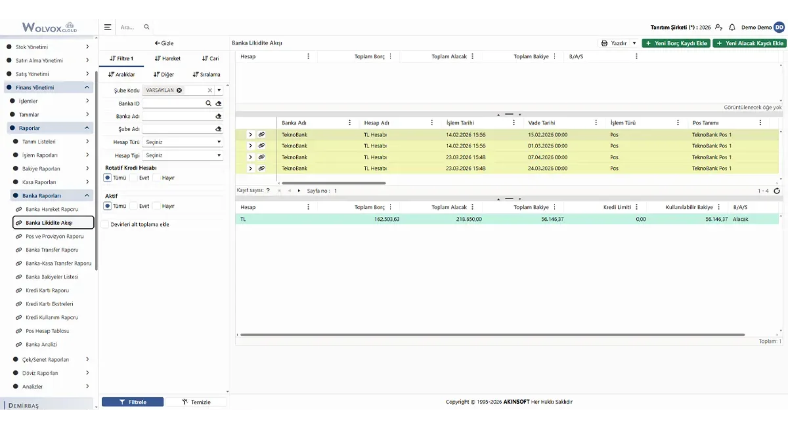The image size is (788, 428).
Task: Clear the Şube Adı field with eraser icon
Action: [x=219, y=129]
